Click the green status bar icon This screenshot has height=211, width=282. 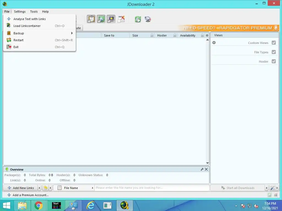tap(269, 195)
